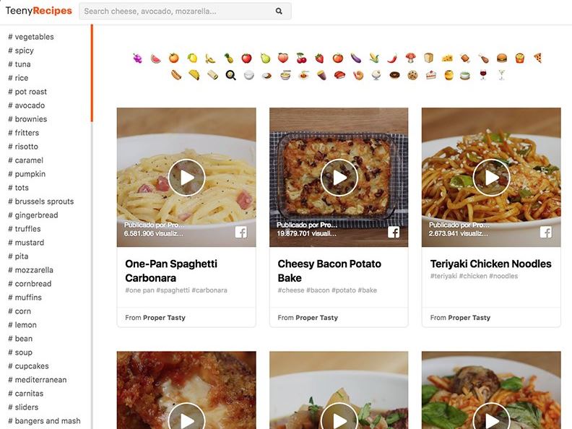Open Facebook link on Spaghetti Carbonara video

click(241, 233)
